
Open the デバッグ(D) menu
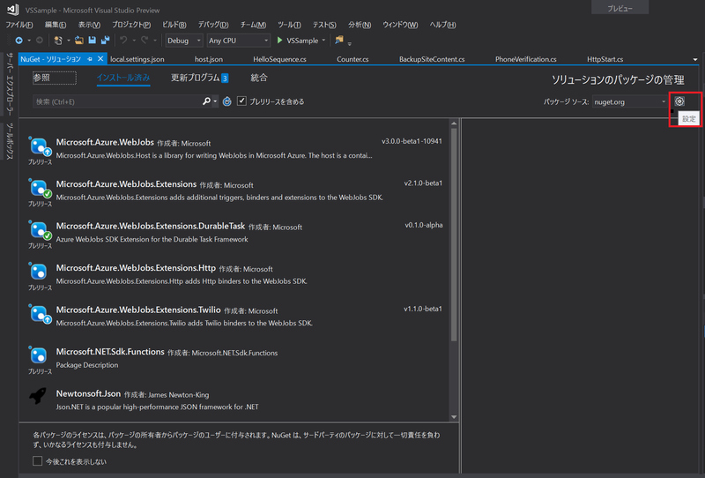tap(212, 25)
